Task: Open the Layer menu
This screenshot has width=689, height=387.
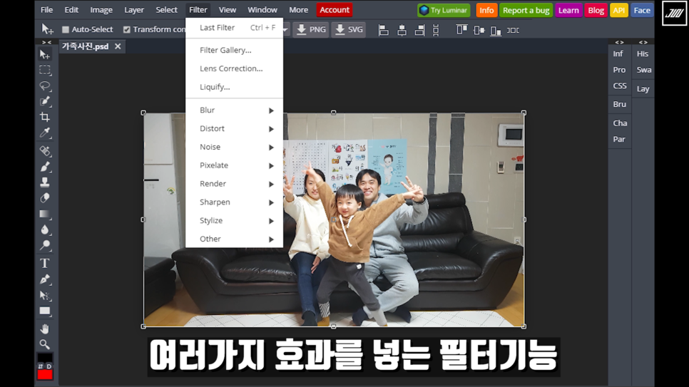Action: 134,10
